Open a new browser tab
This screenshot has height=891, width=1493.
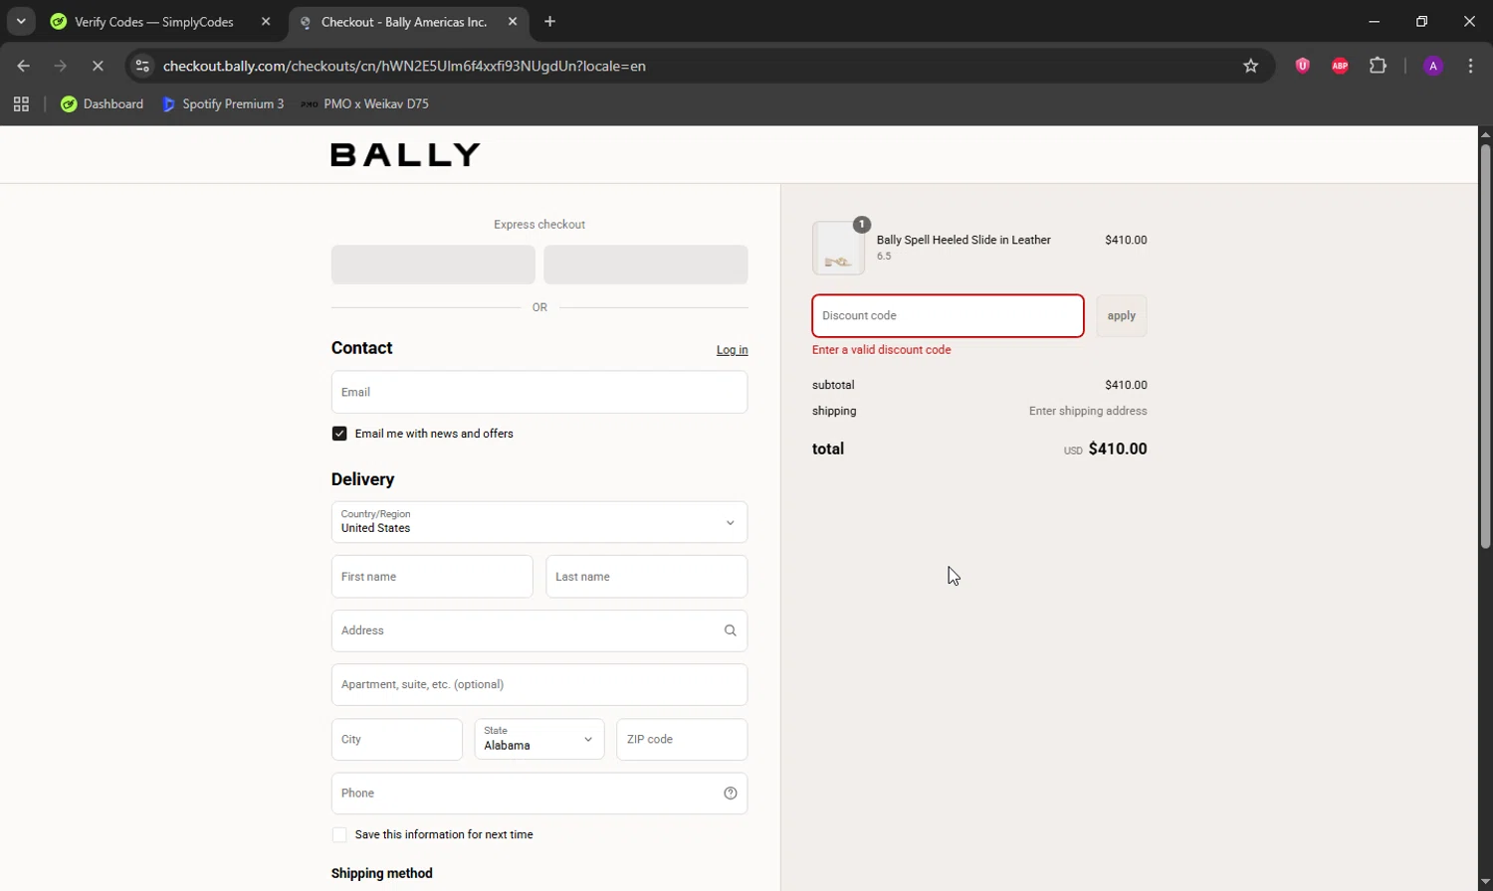[550, 21]
